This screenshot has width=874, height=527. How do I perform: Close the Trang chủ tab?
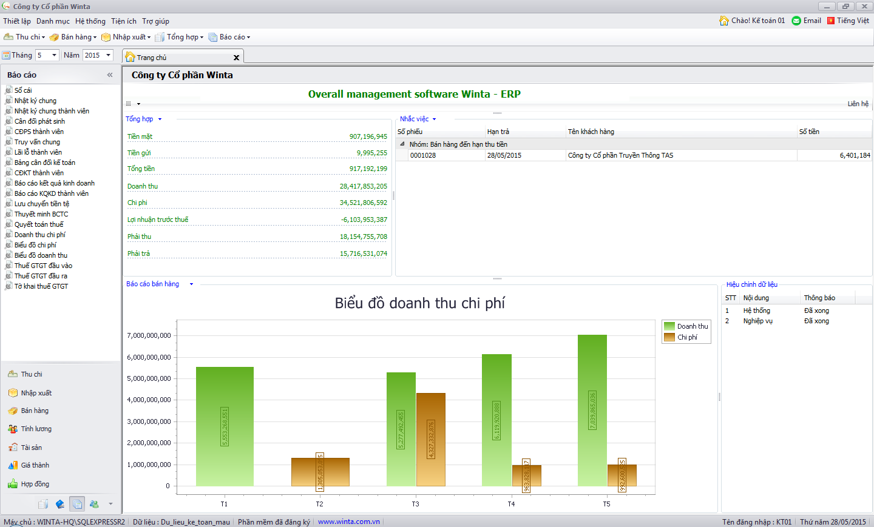coord(236,58)
